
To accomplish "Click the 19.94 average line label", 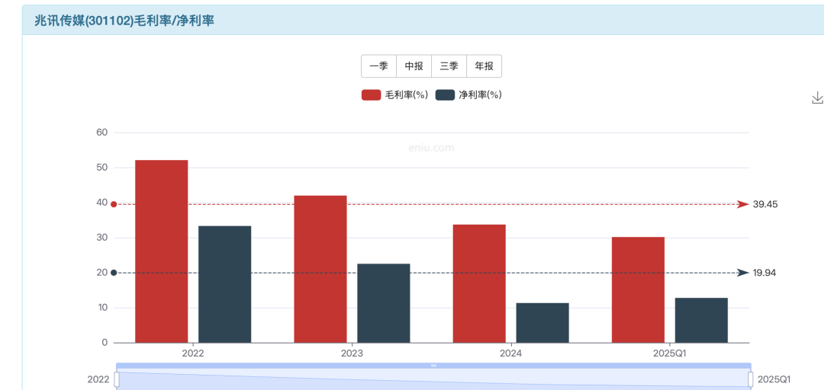I will [765, 273].
